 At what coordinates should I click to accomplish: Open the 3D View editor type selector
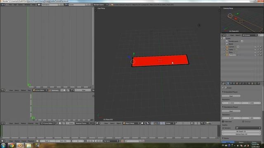point(98,123)
